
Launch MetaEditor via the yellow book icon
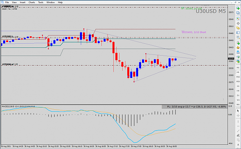(x=238, y=47)
